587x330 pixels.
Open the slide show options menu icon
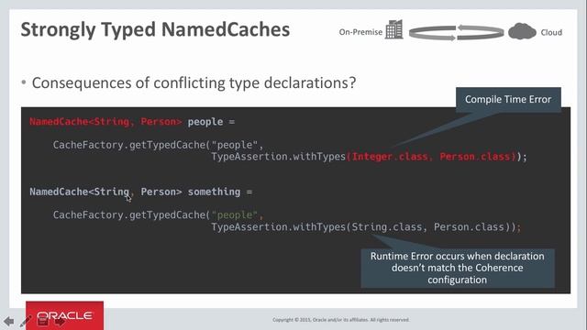43,321
